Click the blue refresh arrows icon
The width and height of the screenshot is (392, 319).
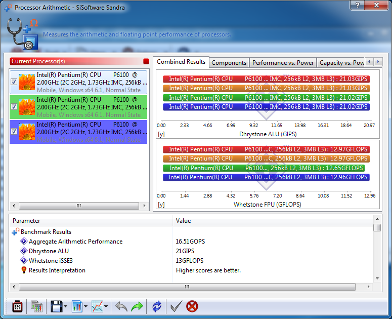[x=157, y=306]
